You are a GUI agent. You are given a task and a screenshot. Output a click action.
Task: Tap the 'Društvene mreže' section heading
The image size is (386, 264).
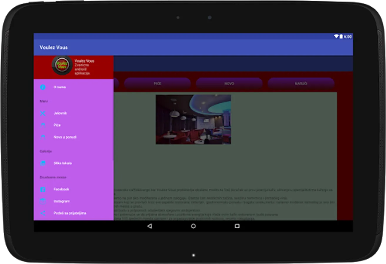tap(53, 177)
